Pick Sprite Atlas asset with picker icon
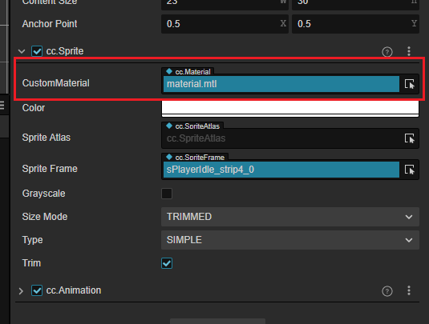Screen dimensions: 429x324 point(409,138)
